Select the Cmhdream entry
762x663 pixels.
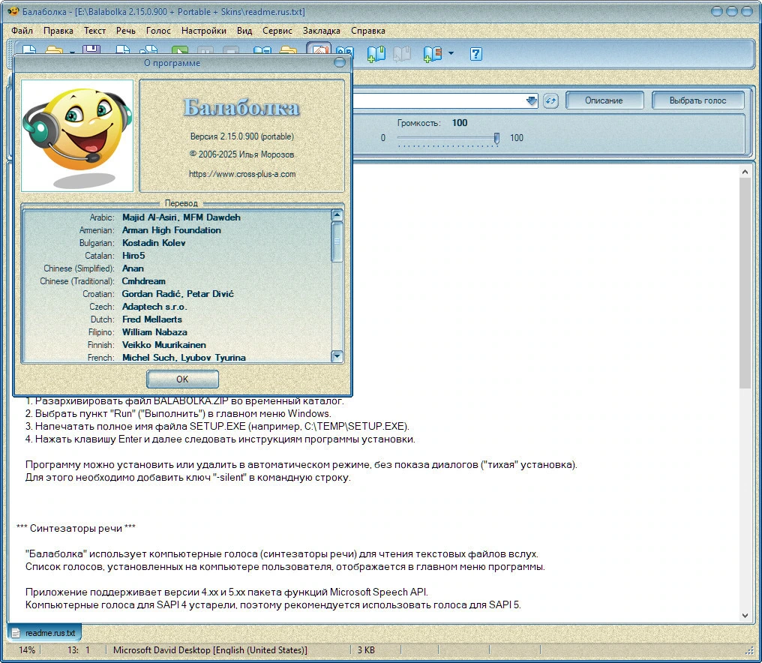click(x=144, y=281)
